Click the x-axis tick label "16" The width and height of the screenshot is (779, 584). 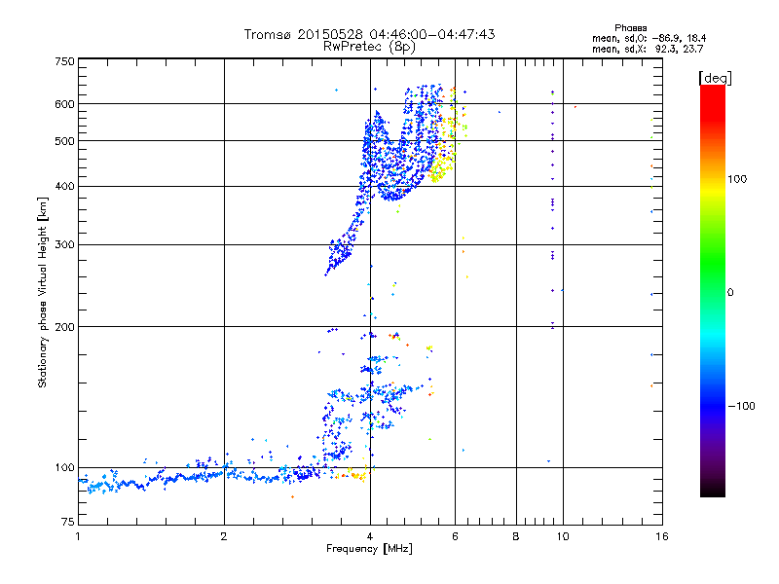point(662,536)
